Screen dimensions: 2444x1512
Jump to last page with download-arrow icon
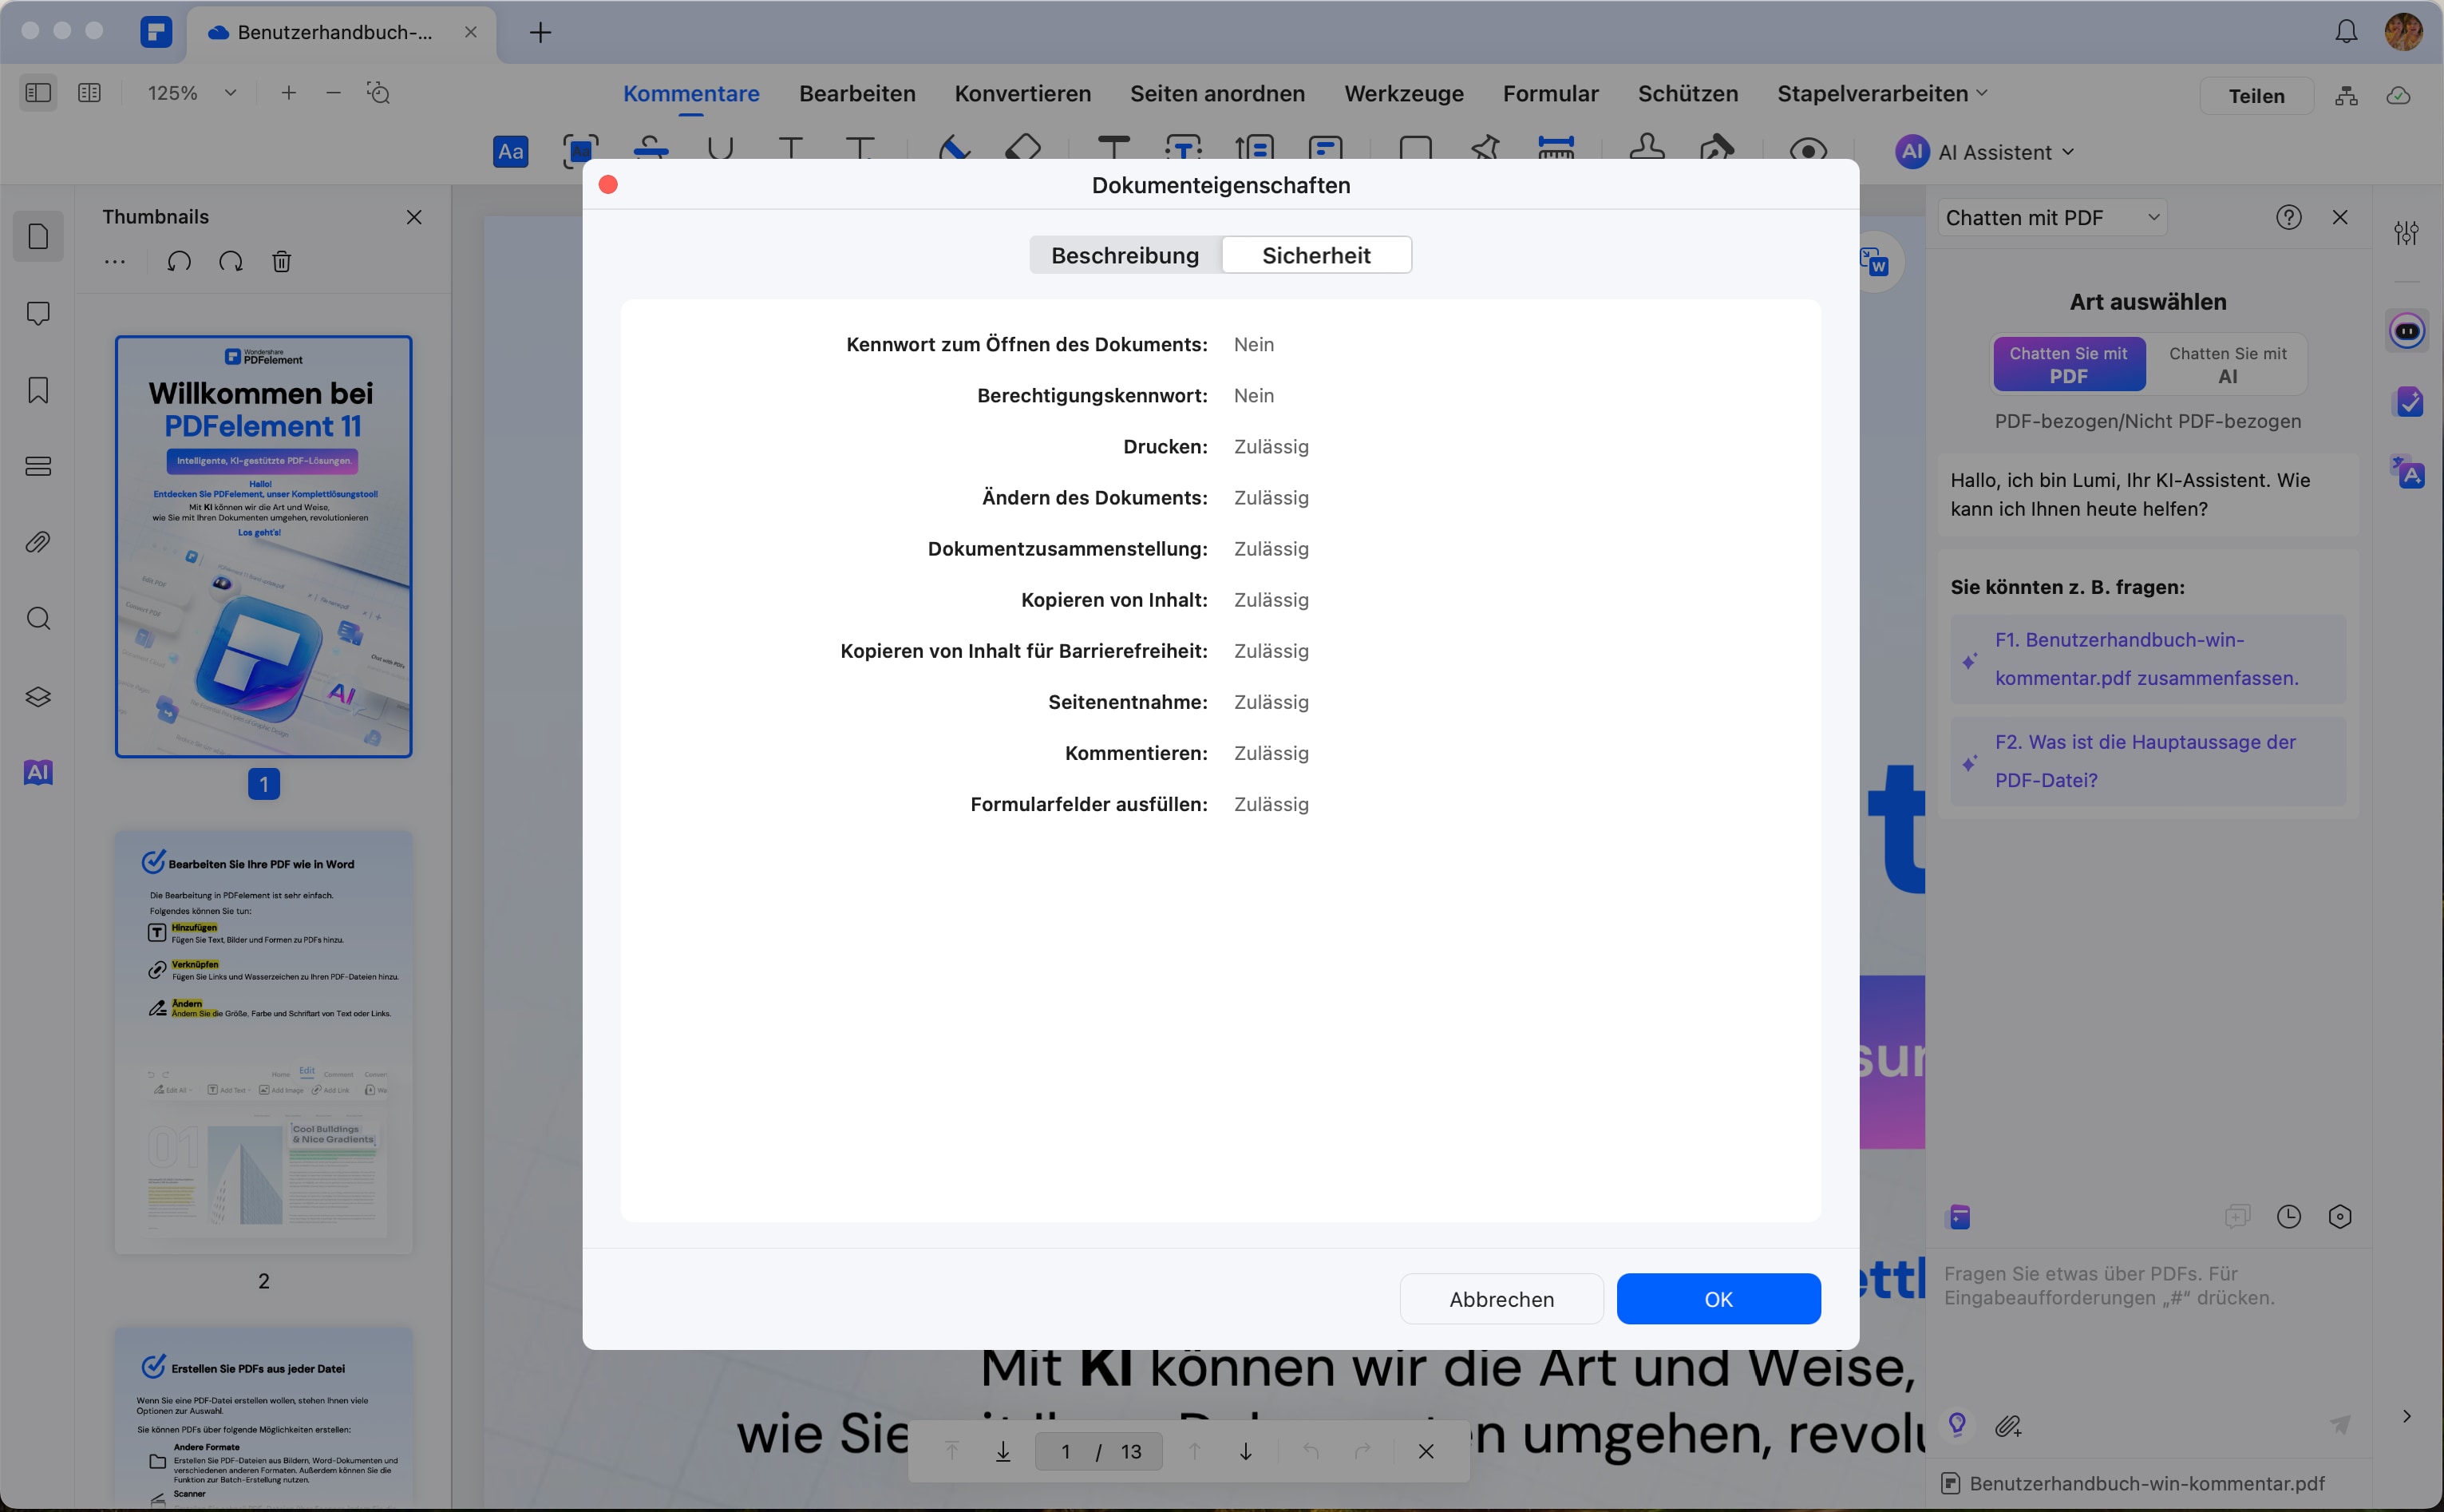pos(1003,1451)
